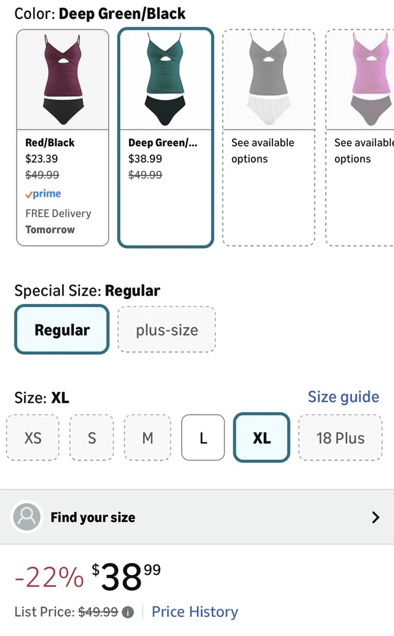Select size 18 Plus
The width and height of the screenshot is (394, 636).
[x=340, y=438]
